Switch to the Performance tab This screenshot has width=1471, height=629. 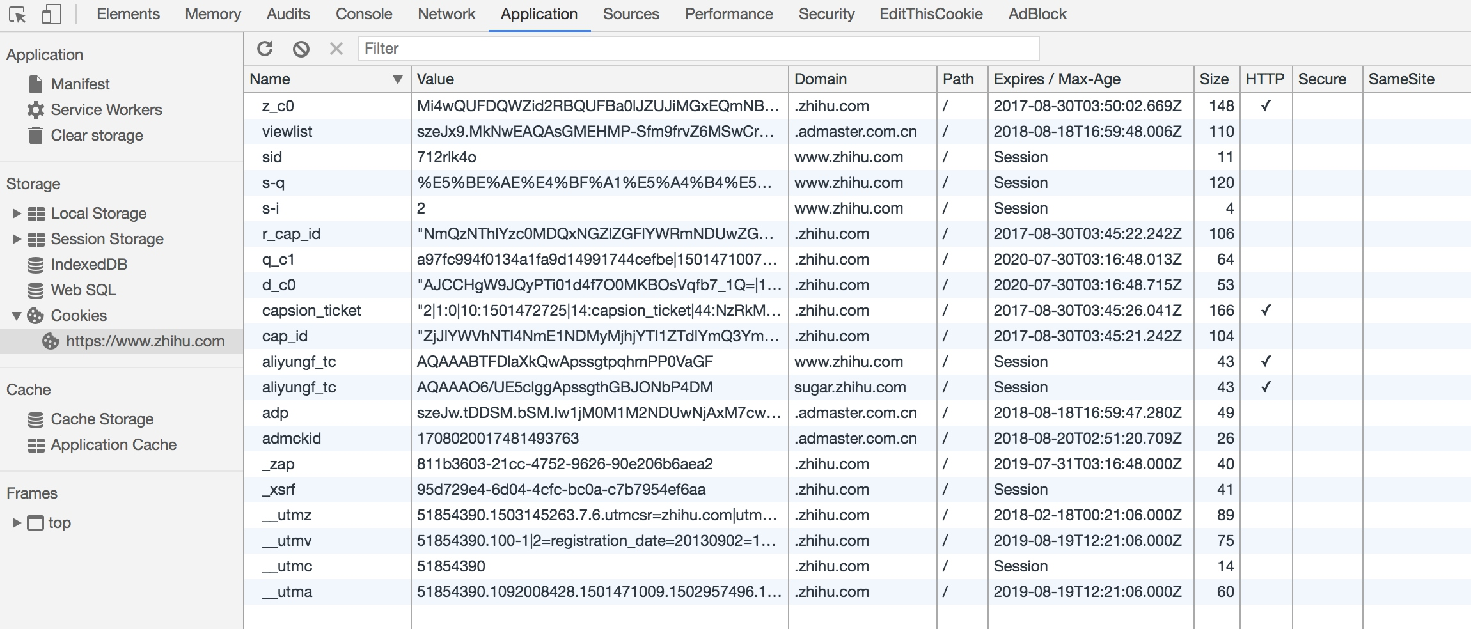(729, 14)
